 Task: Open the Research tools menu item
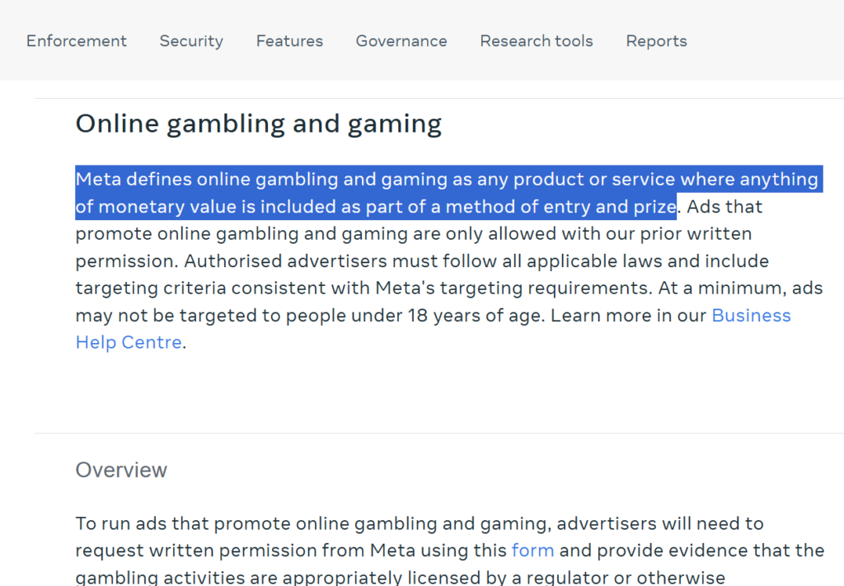pos(537,41)
